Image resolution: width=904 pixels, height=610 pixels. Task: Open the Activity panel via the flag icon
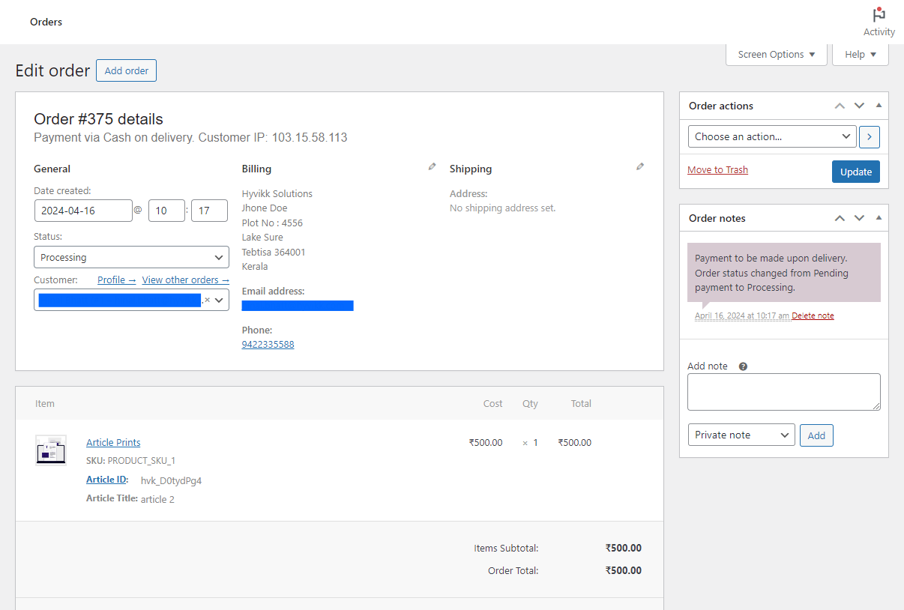(878, 14)
